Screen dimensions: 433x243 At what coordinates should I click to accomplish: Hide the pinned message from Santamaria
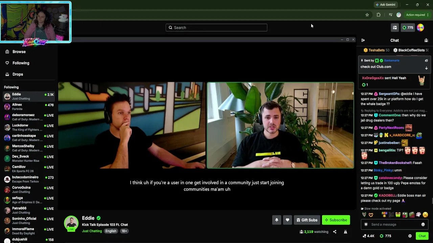[x=426, y=61]
